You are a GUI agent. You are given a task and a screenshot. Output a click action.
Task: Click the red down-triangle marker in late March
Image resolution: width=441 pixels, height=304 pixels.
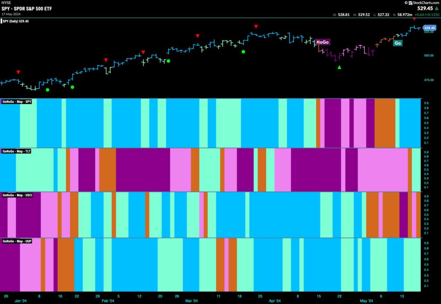pyautogui.click(x=256, y=26)
